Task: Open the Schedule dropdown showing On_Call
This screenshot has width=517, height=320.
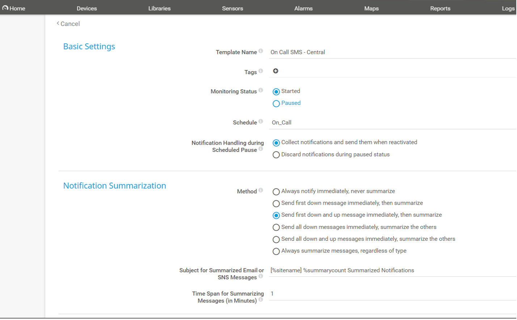Action: pyautogui.click(x=392, y=123)
